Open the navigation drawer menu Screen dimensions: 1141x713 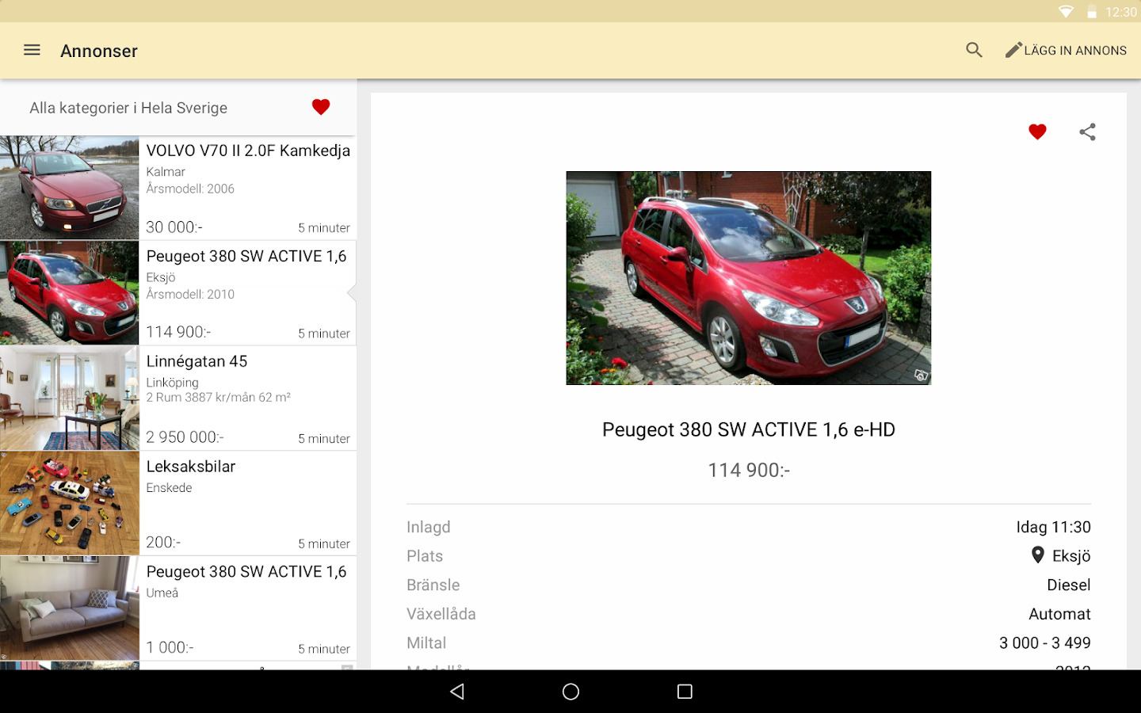click(32, 50)
